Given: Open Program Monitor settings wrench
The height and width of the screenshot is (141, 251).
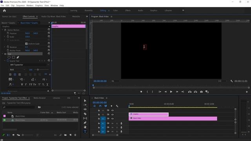Looking at the screenshot, I should click(231, 81).
